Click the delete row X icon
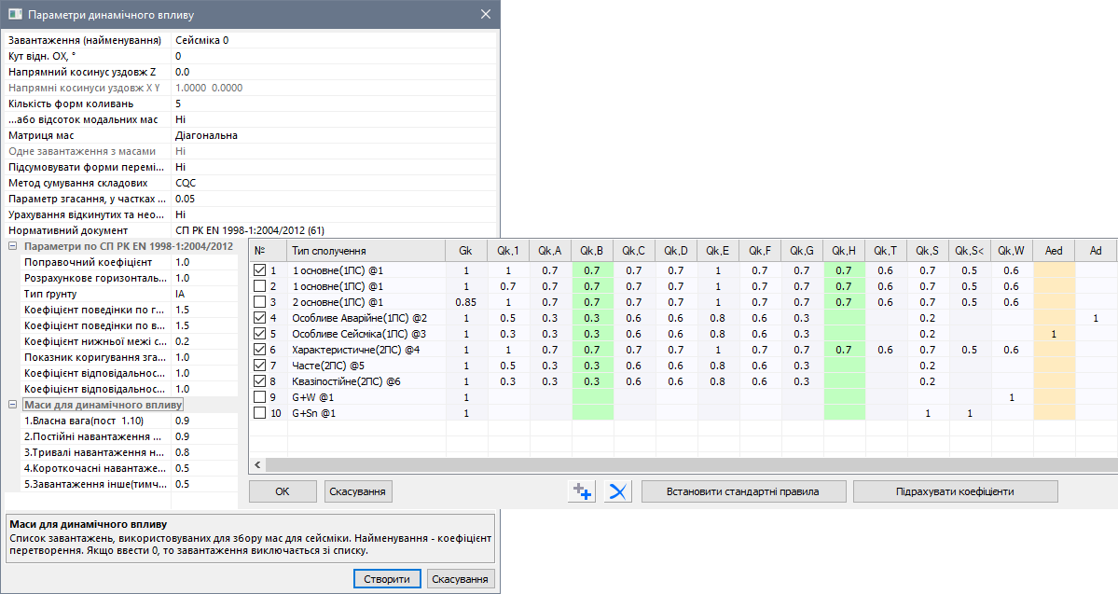This screenshot has width=1118, height=594. click(617, 491)
